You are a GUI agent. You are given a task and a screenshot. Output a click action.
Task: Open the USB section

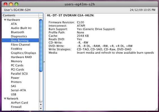point(14,94)
